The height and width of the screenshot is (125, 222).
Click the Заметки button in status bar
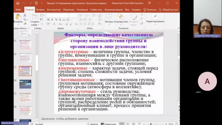[93, 124]
